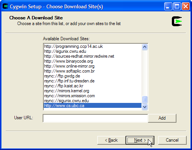192x150 pixels.
Task: Click into the User URL text field
Action: click(95, 118)
